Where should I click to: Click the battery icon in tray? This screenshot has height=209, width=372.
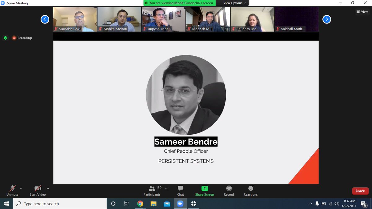pyautogui.click(x=324, y=204)
